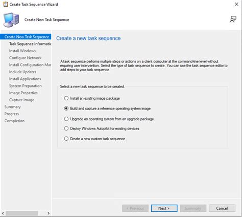Select the Create New Task Sequence step

point(26,37)
